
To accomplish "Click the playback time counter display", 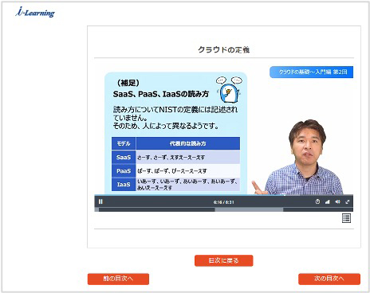I will coord(223,202).
